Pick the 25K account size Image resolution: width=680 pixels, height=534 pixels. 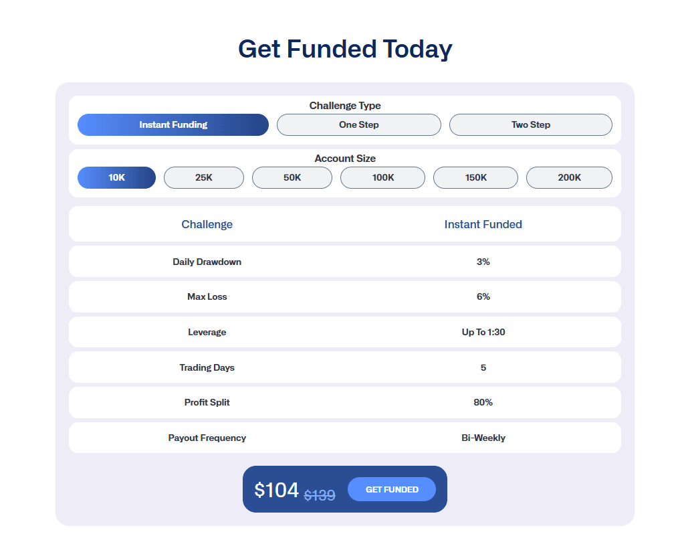(x=203, y=177)
